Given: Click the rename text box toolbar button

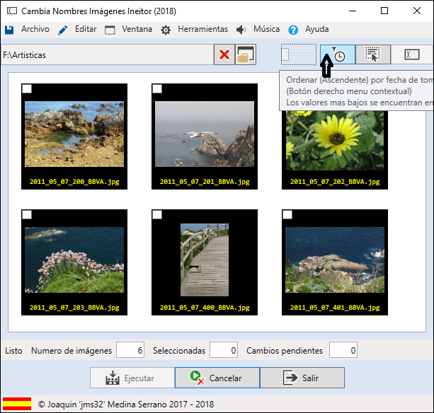Looking at the screenshot, I should (x=412, y=54).
